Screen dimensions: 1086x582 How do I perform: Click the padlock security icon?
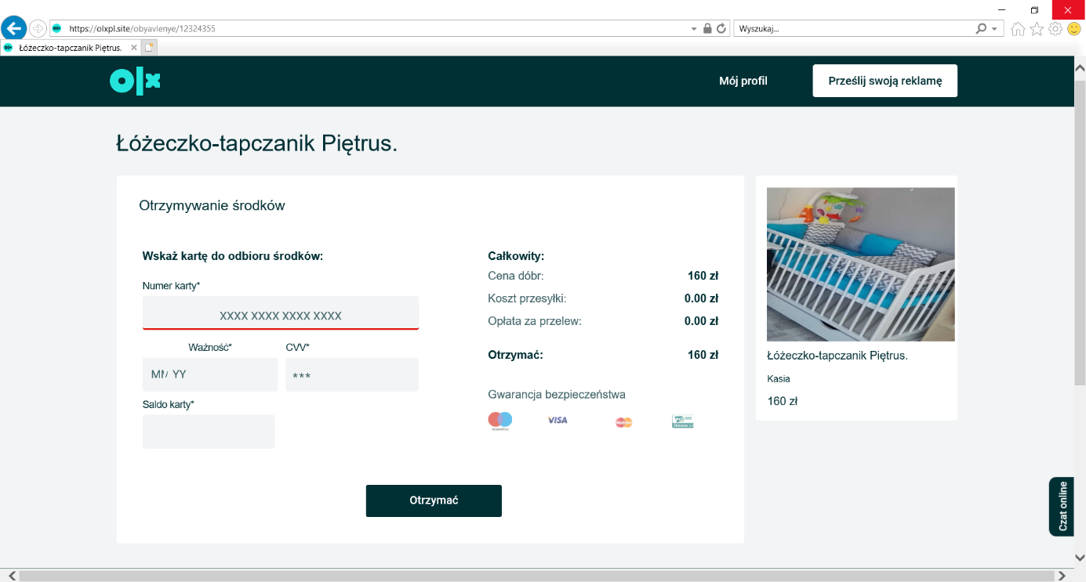[x=706, y=27]
